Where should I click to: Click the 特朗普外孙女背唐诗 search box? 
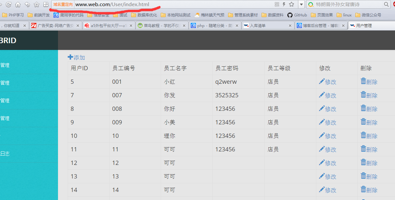click(348, 5)
